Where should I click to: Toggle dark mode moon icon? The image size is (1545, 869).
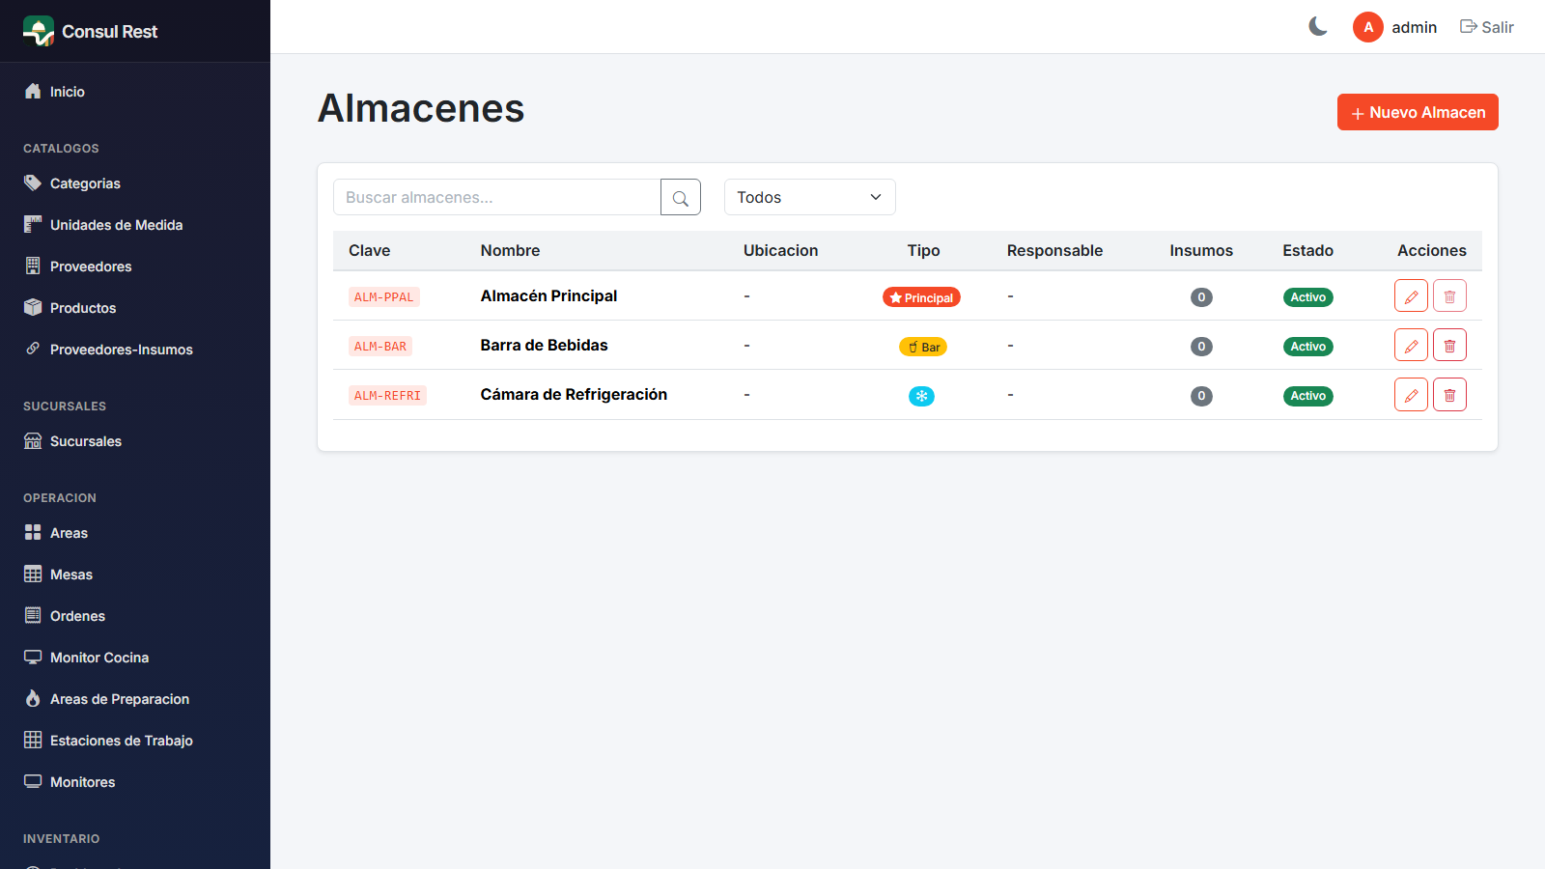[1318, 27]
